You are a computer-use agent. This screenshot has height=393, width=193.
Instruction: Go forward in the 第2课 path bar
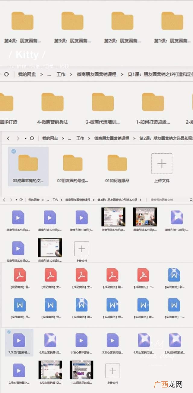point(18,138)
